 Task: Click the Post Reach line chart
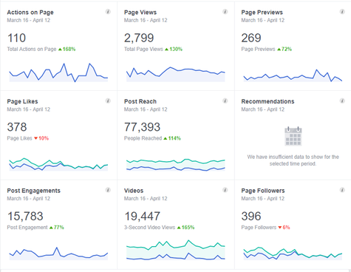[x=176, y=165]
